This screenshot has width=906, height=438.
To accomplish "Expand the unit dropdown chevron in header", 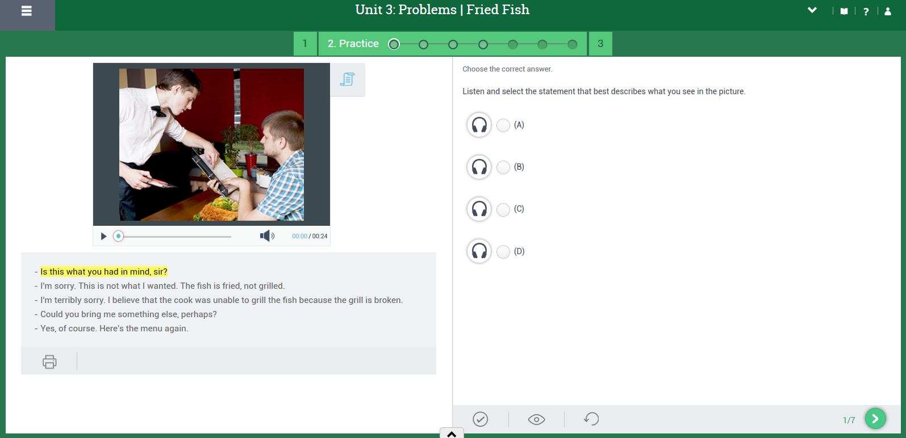I will pyautogui.click(x=812, y=10).
